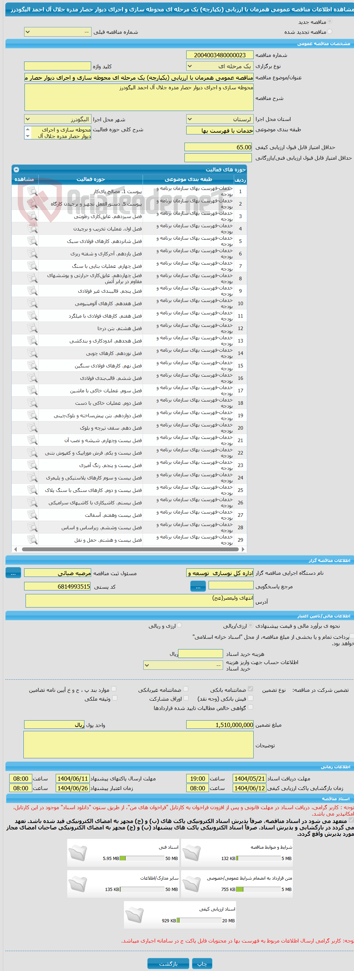Open the view icon for row 27 آسفالت
Viewport: 354px width, 971px height.
pyautogui.click(x=32, y=515)
